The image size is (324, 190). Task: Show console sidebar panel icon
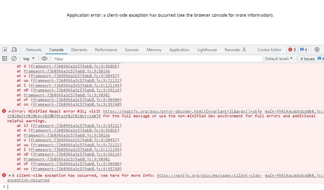click(x=5, y=58)
